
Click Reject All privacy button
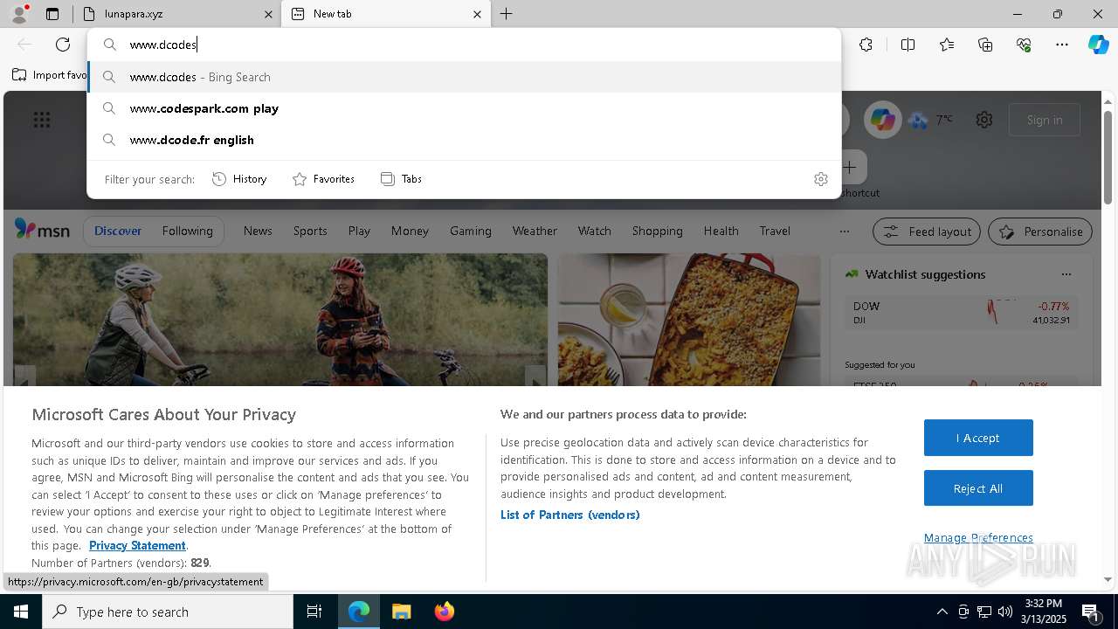[978, 488]
